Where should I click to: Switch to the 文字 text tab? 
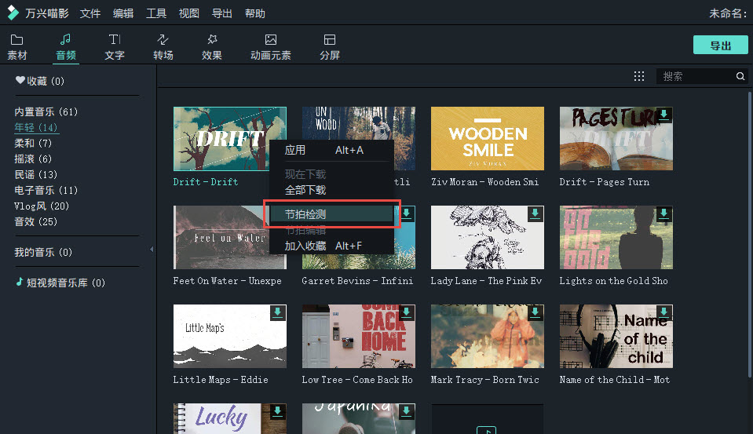[115, 47]
